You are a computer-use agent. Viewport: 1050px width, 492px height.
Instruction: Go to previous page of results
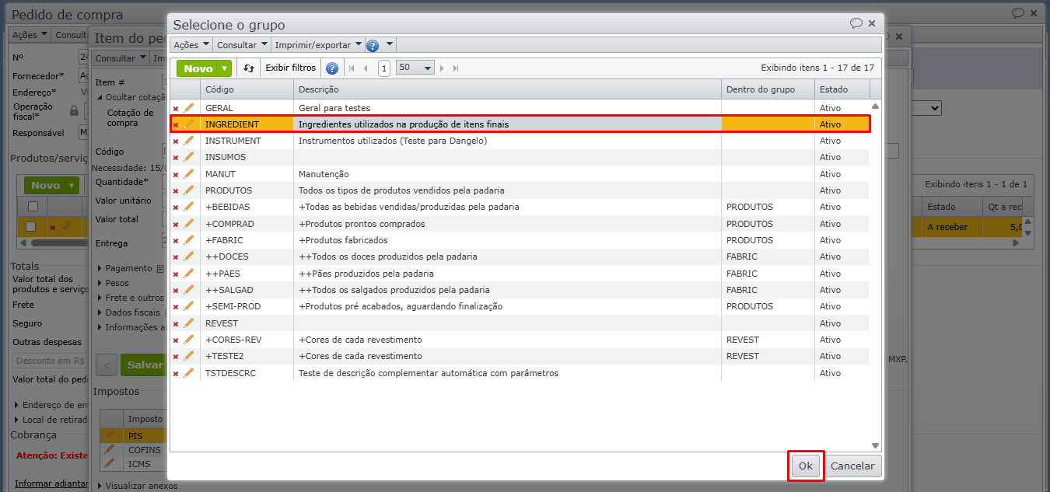[366, 68]
